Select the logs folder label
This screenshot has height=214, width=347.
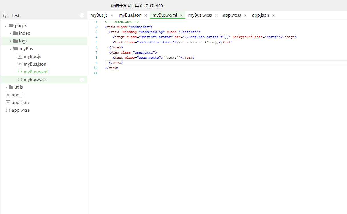pyautogui.click(x=23, y=41)
